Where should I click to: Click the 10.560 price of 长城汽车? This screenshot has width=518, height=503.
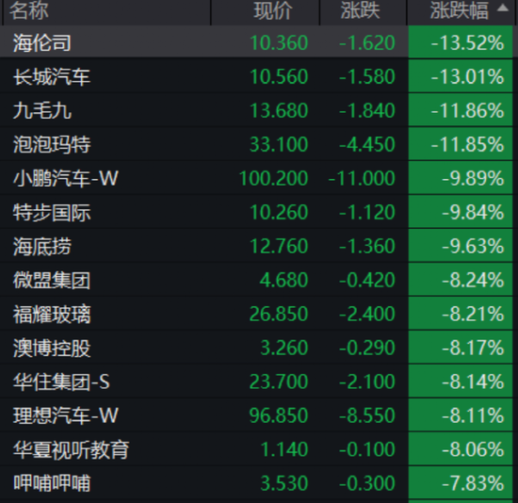click(279, 76)
